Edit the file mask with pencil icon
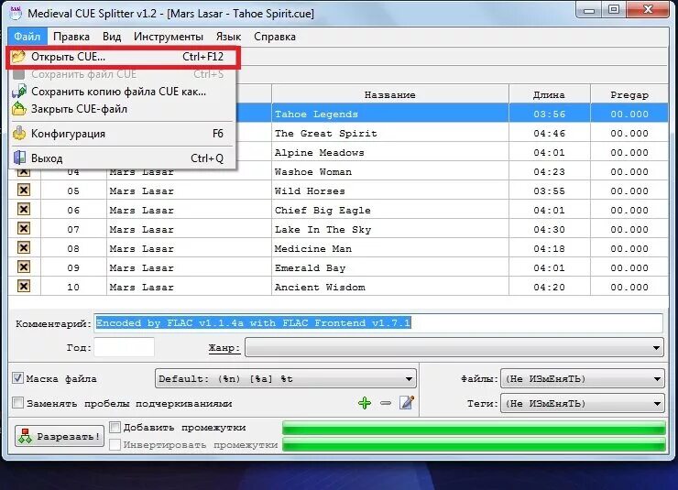 pos(407,402)
